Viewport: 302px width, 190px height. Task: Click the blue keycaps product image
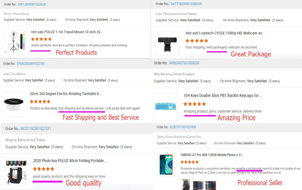coord(166,107)
